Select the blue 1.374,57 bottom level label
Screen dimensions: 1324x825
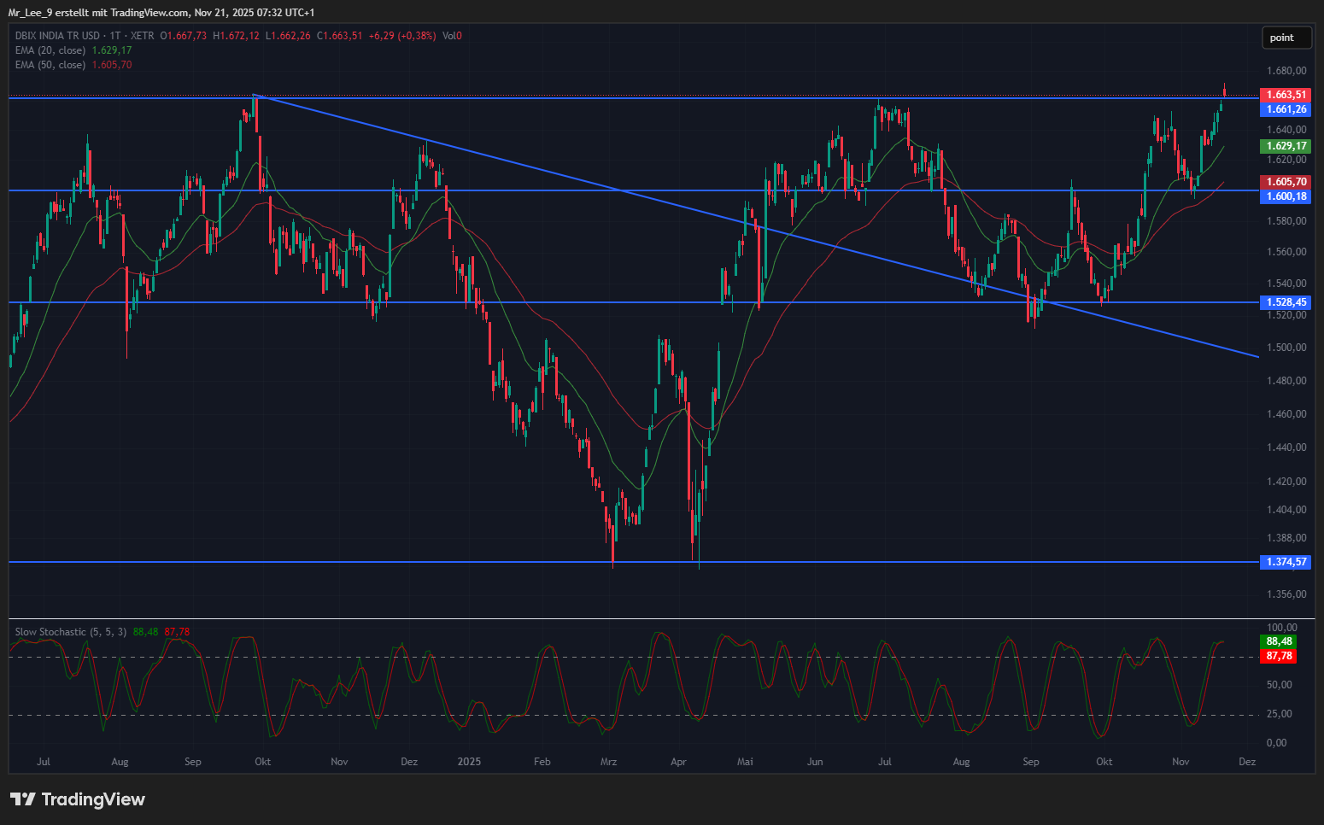[x=1285, y=562]
